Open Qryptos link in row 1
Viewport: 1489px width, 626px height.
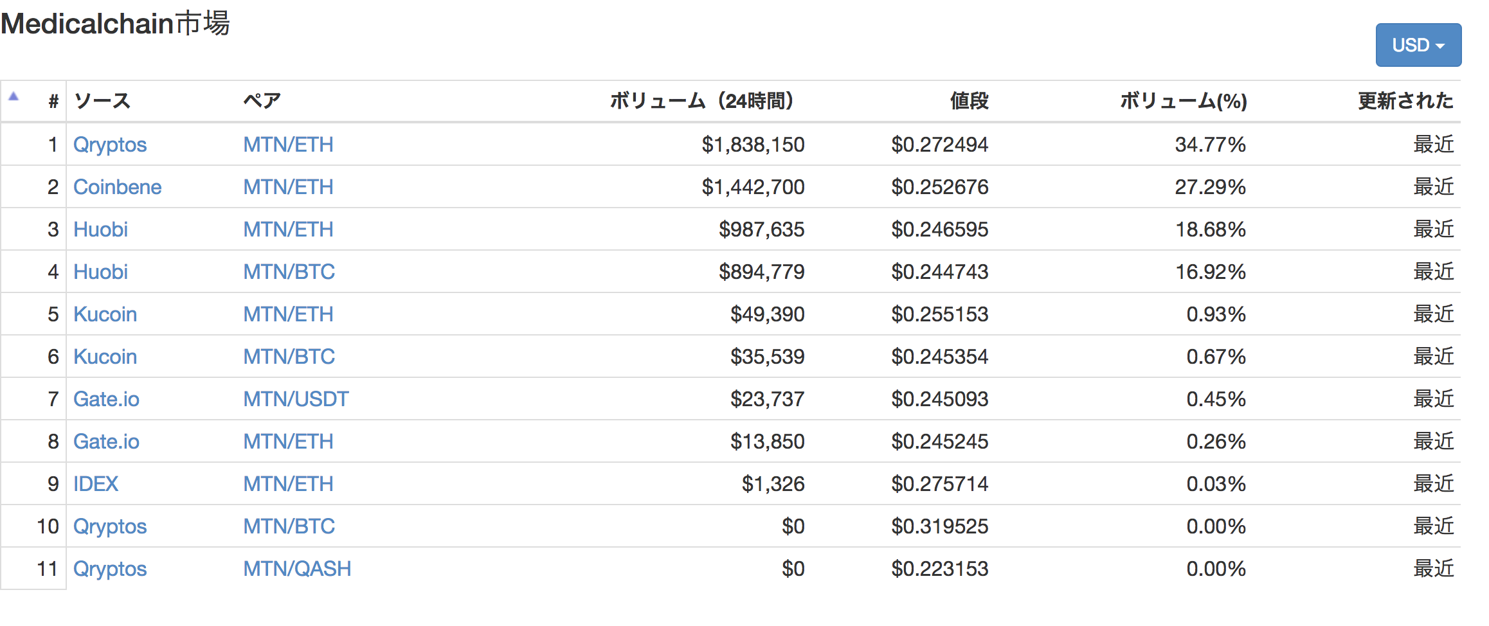point(110,145)
